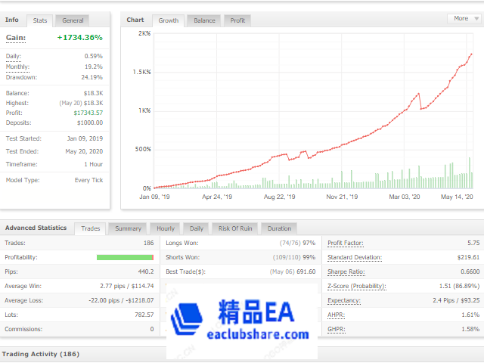The height and width of the screenshot is (363, 484).
Task: View the Daily statistics tab
Action: pos(196,228)
